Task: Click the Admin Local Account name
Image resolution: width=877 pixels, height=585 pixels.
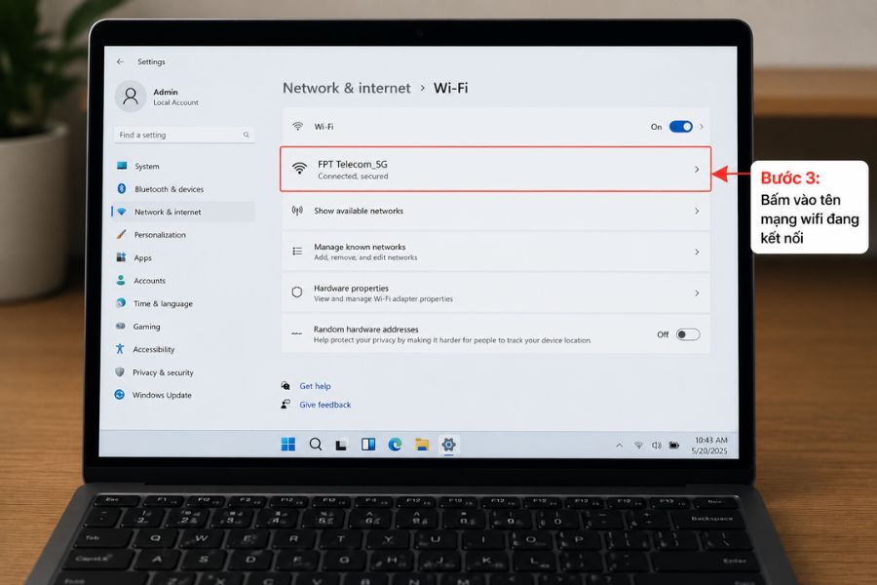Action: (175, 97)
